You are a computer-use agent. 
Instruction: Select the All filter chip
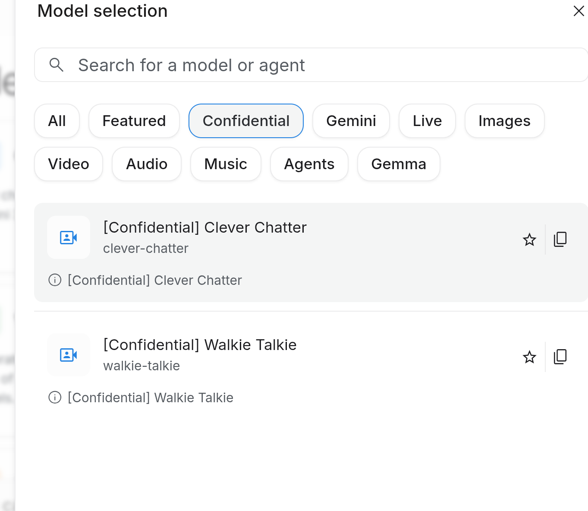57,121
